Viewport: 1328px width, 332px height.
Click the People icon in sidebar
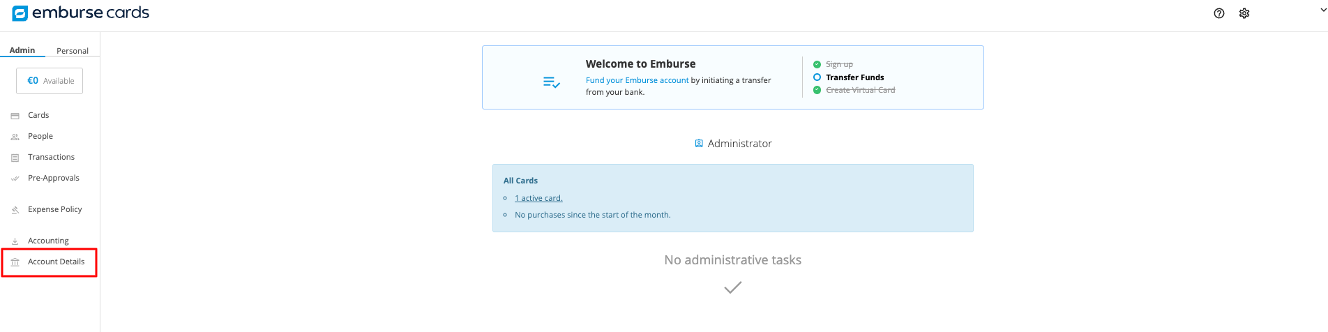[15, 137]
